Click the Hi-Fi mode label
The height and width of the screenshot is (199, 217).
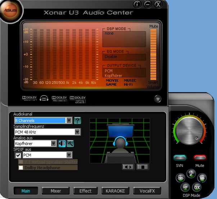click(128, 84)
